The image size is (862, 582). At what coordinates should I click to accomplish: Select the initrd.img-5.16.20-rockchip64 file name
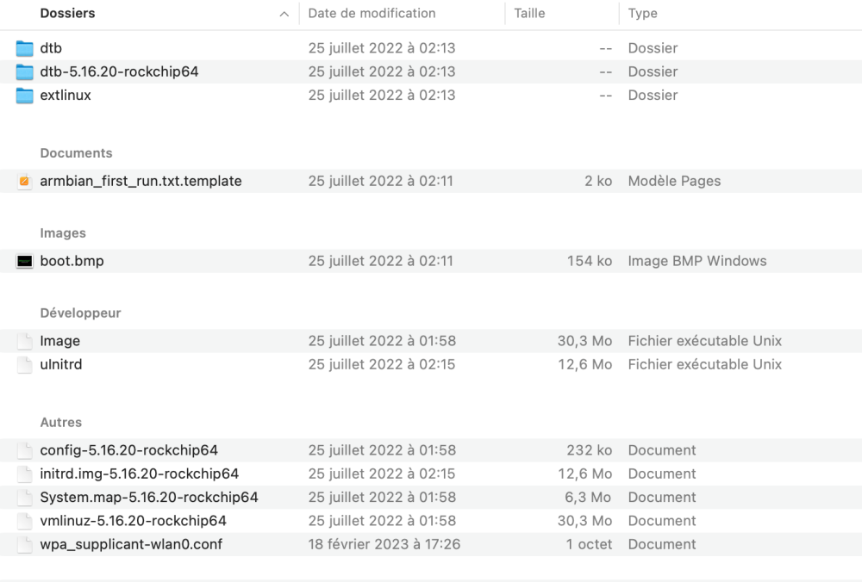[139, 474]
